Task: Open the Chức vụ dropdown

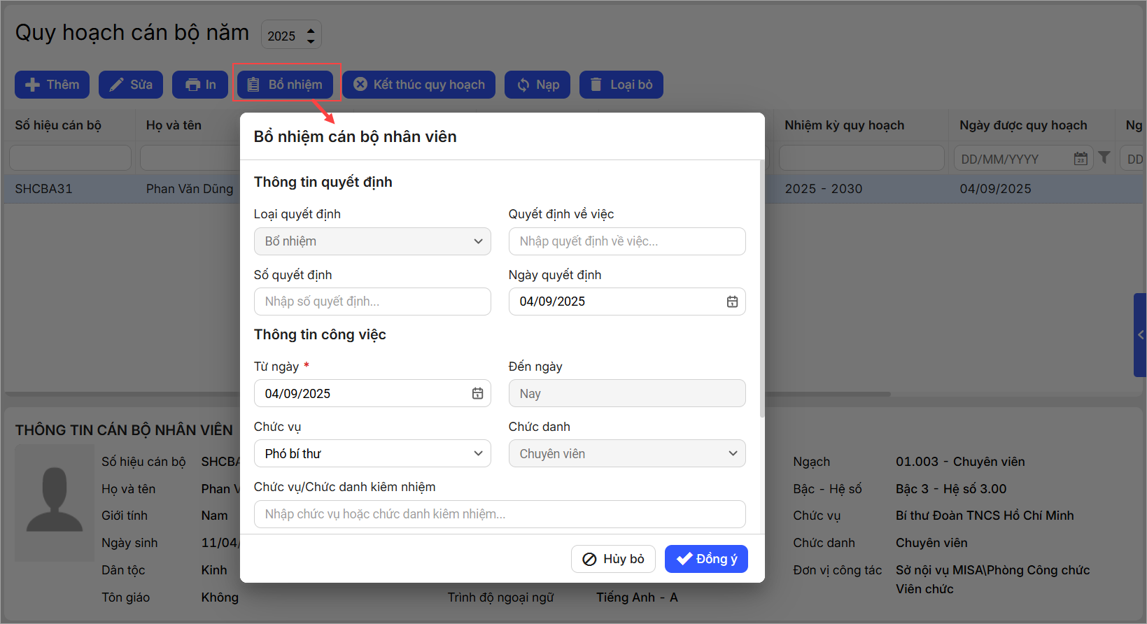Action: click(x=372, y=453)
